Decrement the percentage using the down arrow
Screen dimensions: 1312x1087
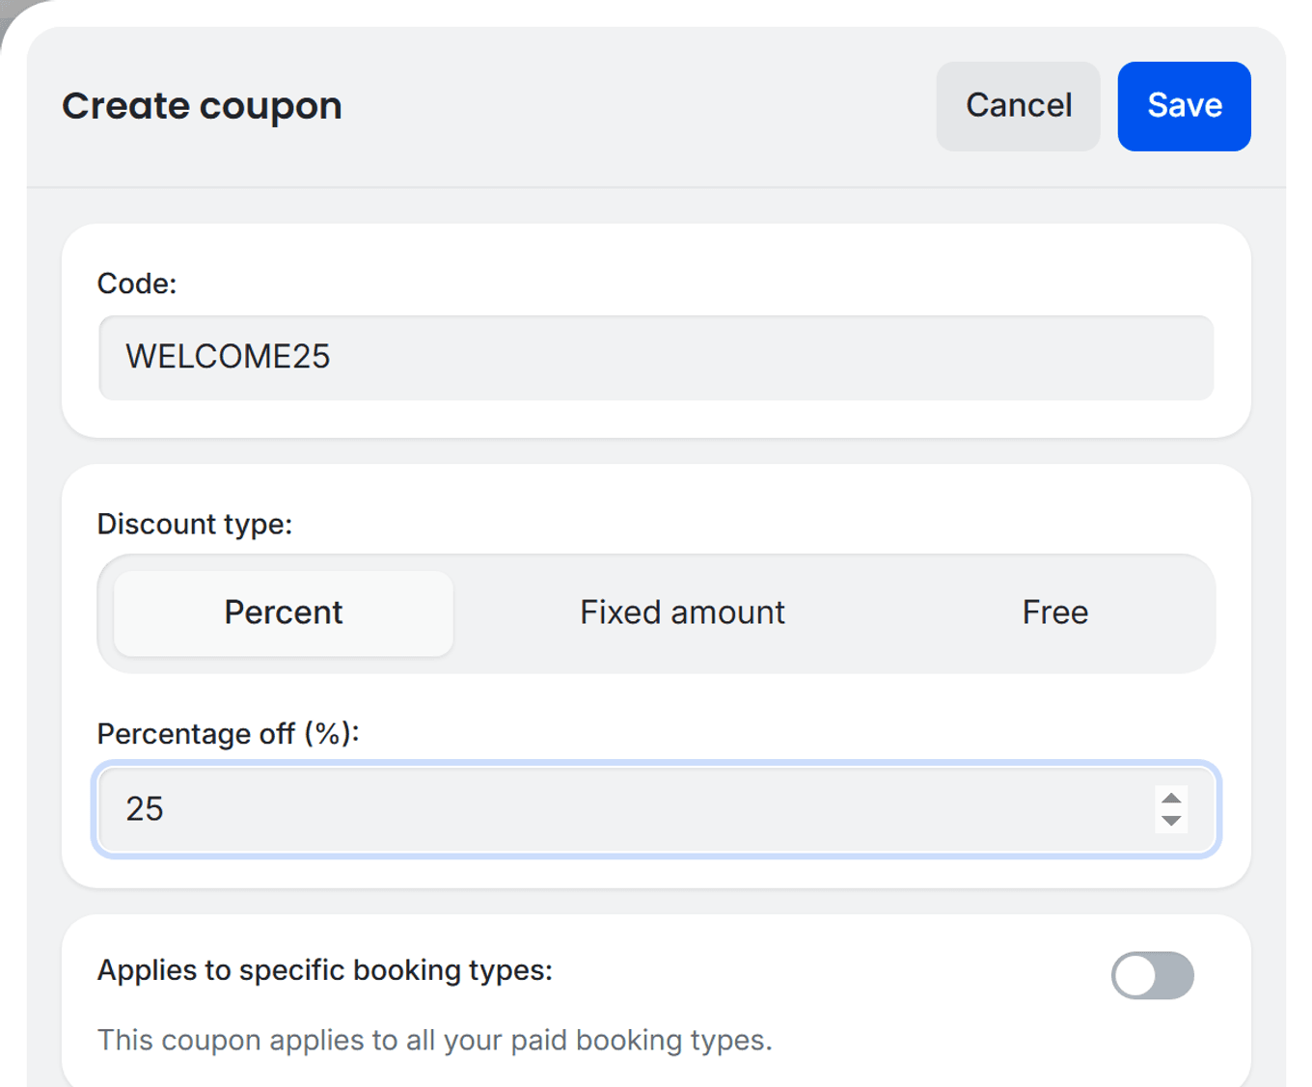click(x=1170, y=822)
